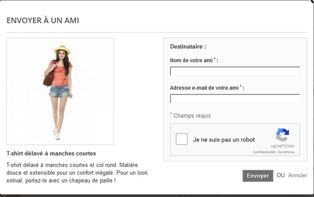
Task: Click the "ENVOYER À UN AMI" heading
Action: (x=43, y=20)
